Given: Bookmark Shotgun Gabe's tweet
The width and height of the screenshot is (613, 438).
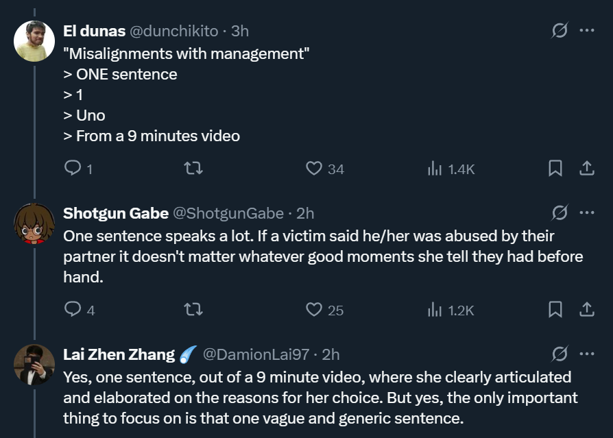Looking at the screenshot, I should point(555,310).
